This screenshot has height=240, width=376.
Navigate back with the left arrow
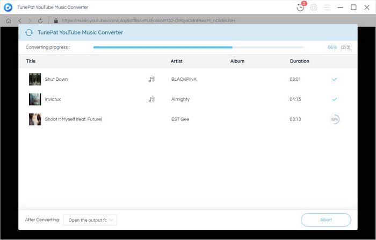tap(20, 20)
